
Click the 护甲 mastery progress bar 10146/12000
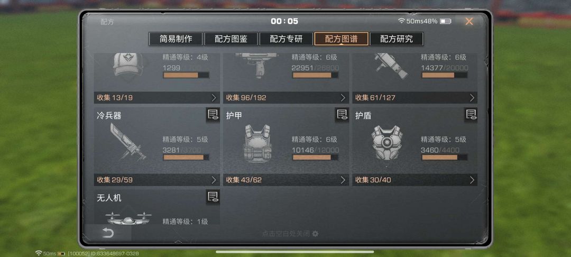click(x=315, y=157)
